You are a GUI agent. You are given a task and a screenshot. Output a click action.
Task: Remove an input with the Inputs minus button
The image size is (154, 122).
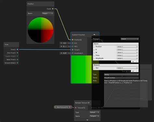[x=136, y=62]
